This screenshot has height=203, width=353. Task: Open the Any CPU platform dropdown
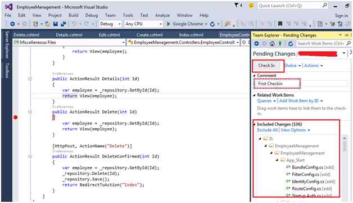pos(143,24)
